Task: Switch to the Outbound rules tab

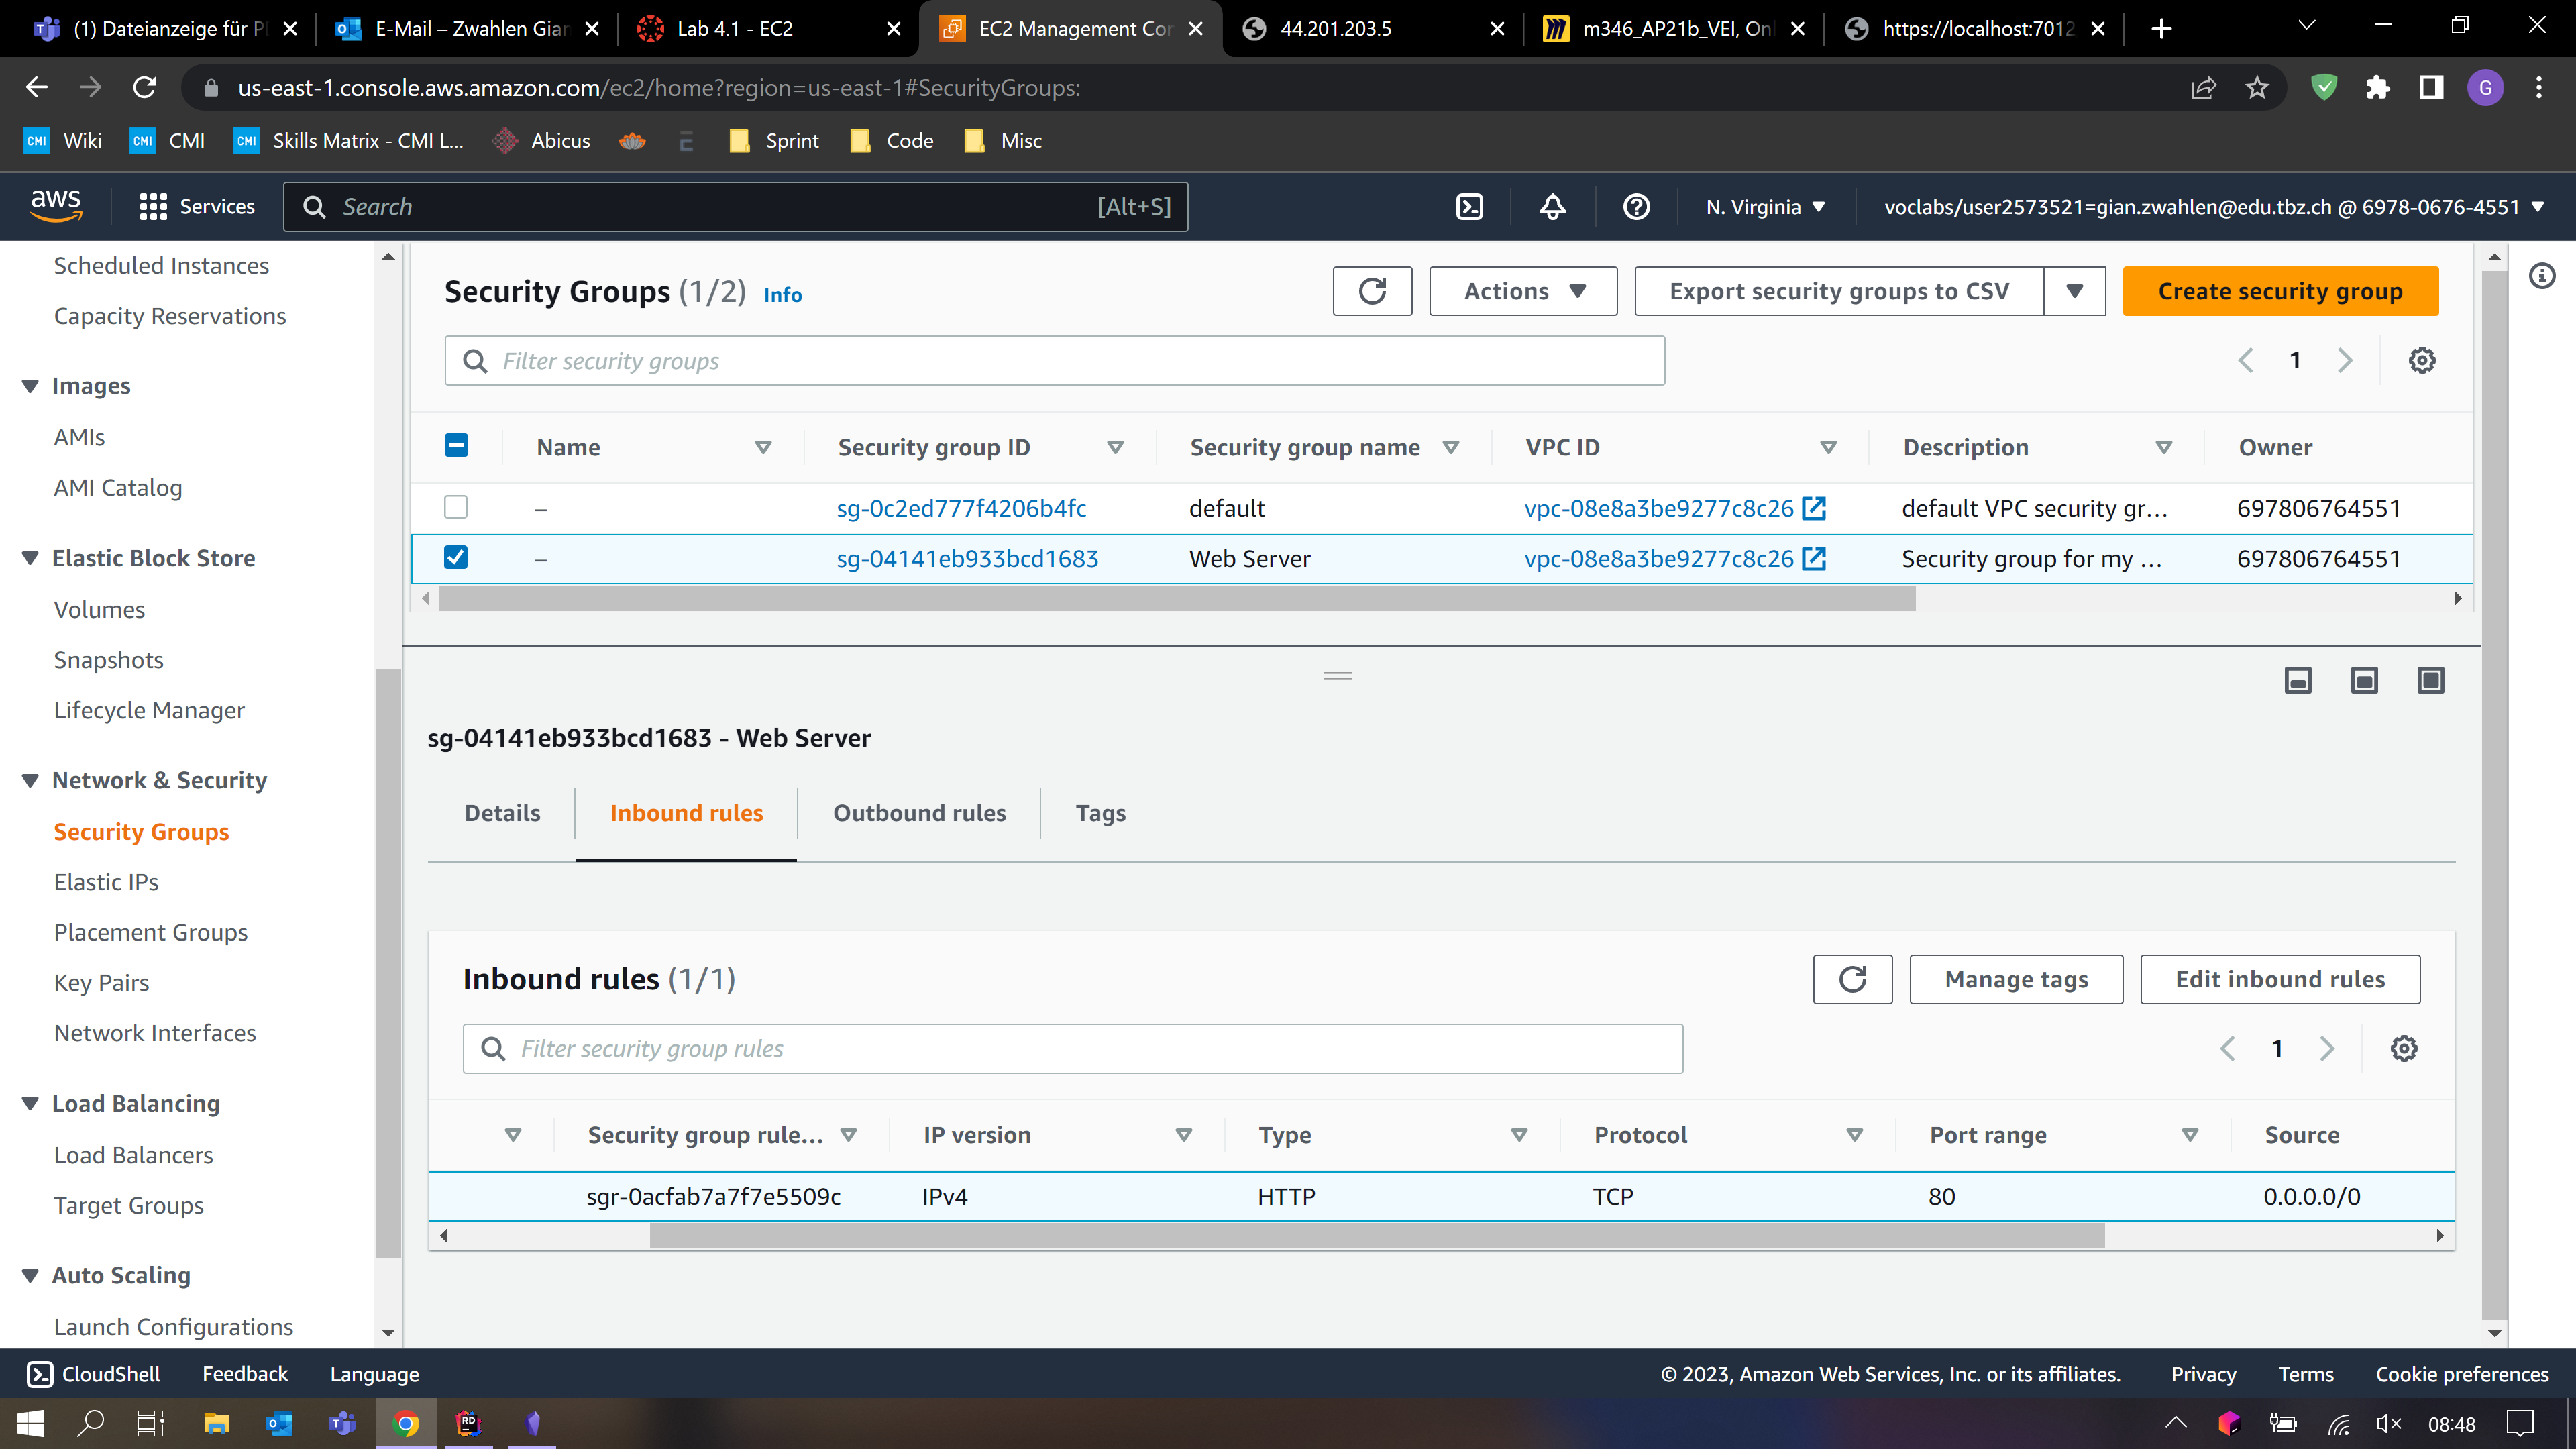Action: point(919,813)
